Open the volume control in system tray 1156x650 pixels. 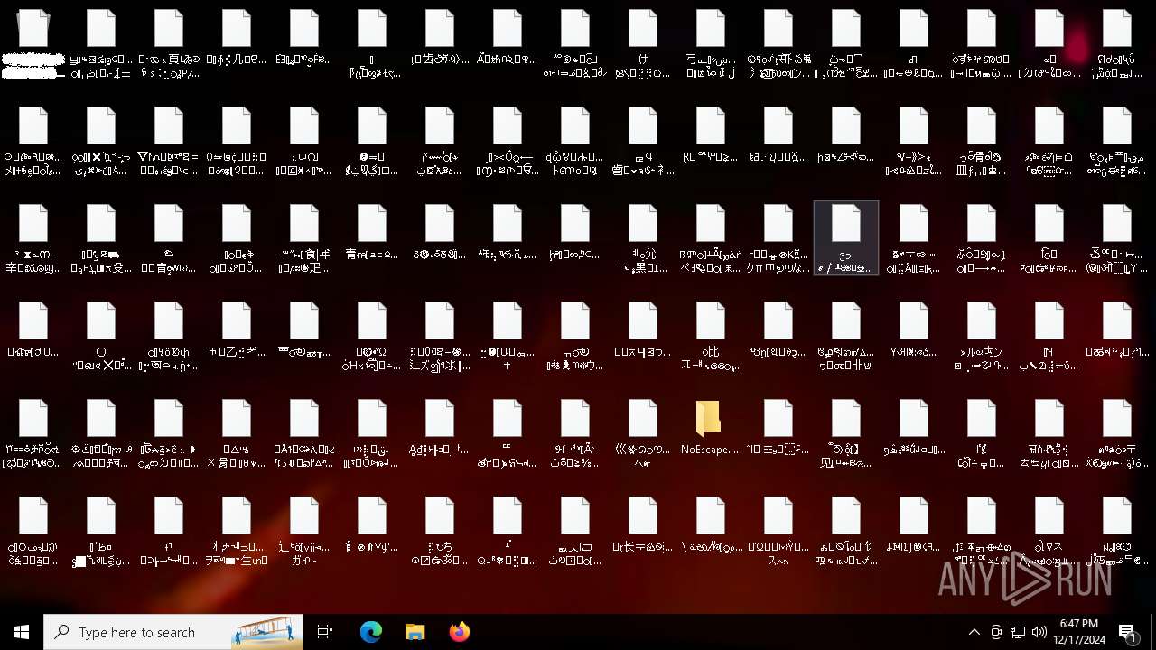click(x=1039, y=632)
